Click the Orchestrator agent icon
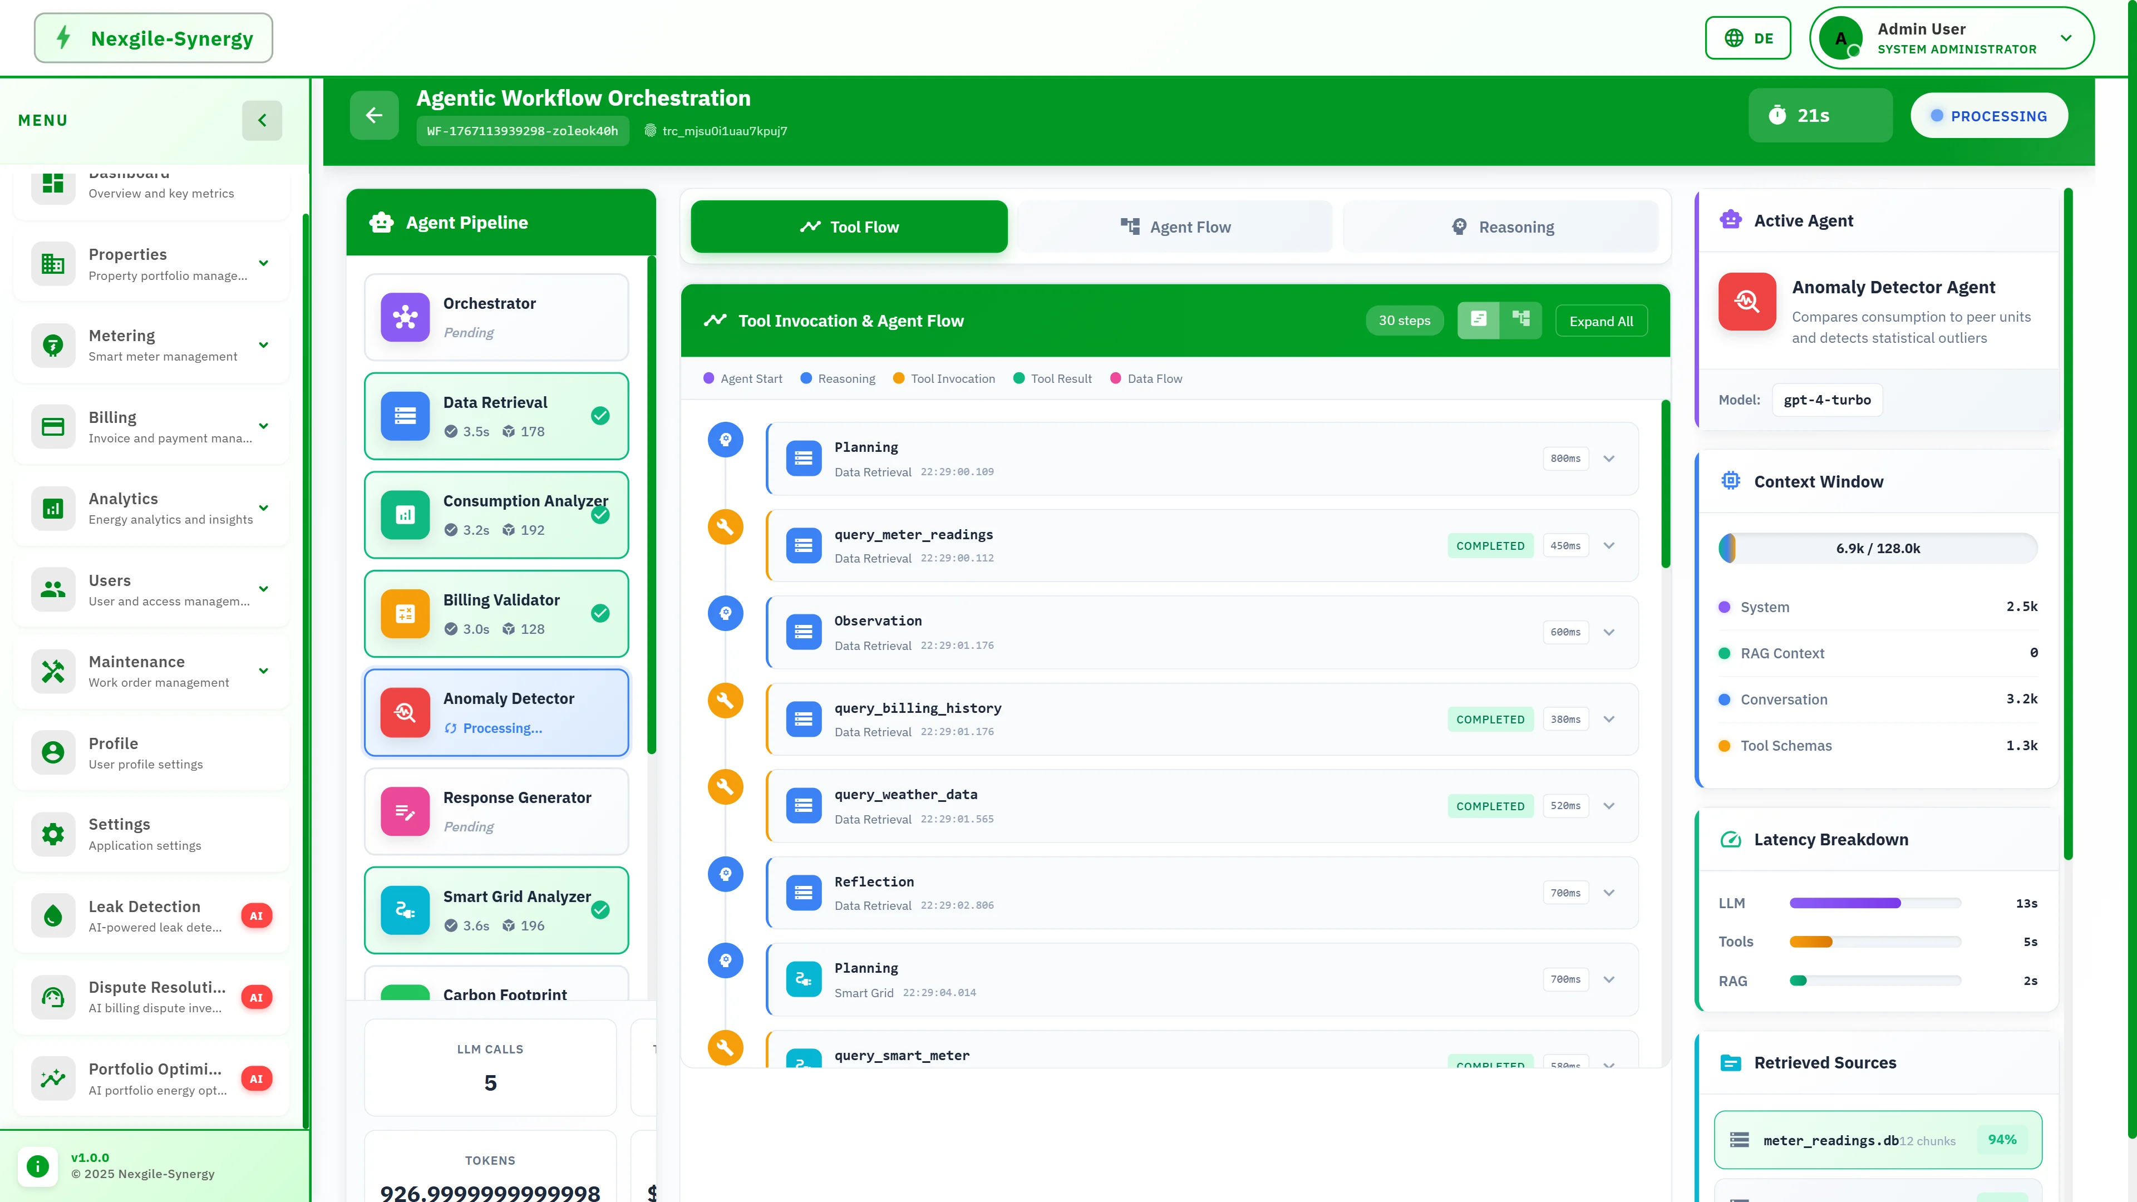The height and width of the screenshot is (1202, 2137). click(x=405, y=317)
